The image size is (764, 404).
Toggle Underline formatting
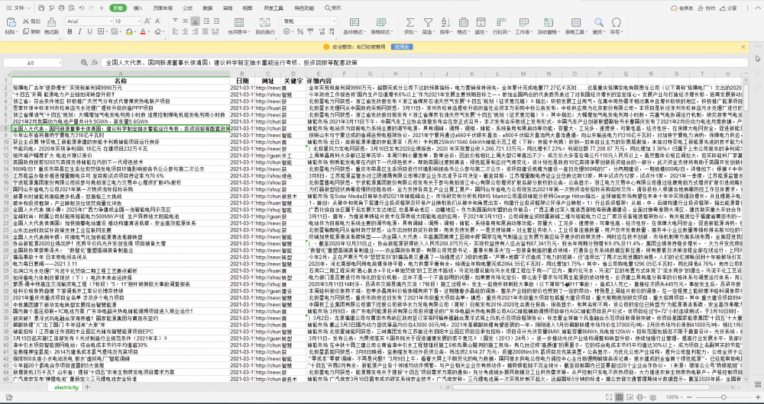tap(89, 32)
